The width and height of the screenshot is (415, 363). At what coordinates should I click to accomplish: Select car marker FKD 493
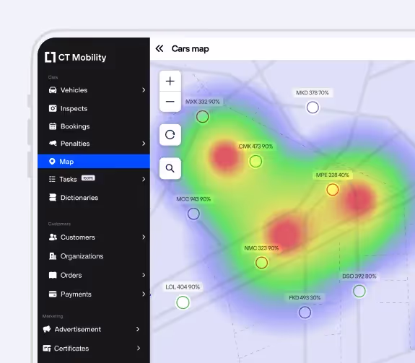(305, 312)
